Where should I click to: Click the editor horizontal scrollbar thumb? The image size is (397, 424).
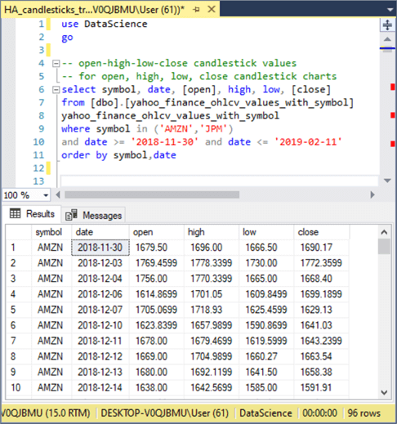pyautogui.click(x=152, y=195)
